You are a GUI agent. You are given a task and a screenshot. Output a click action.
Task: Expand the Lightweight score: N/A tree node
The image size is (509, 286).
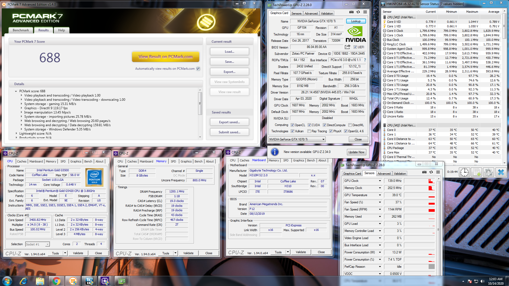[x=16, y=134]
